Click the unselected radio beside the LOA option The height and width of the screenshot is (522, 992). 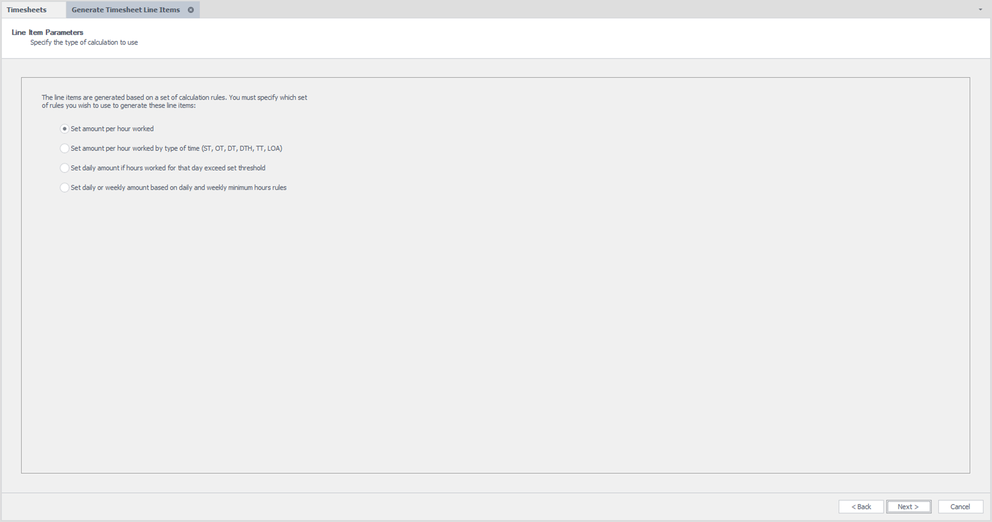(x=64, y=148)
